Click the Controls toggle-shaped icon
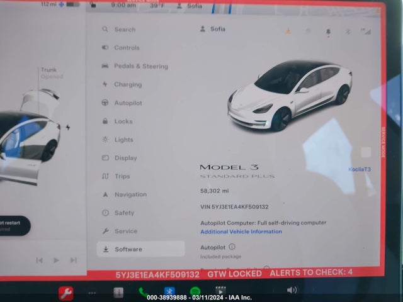 pyautogui.click(x=105, y=48)
